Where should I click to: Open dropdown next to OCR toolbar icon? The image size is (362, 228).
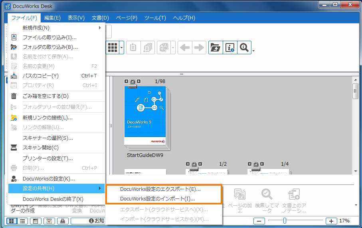173,48
